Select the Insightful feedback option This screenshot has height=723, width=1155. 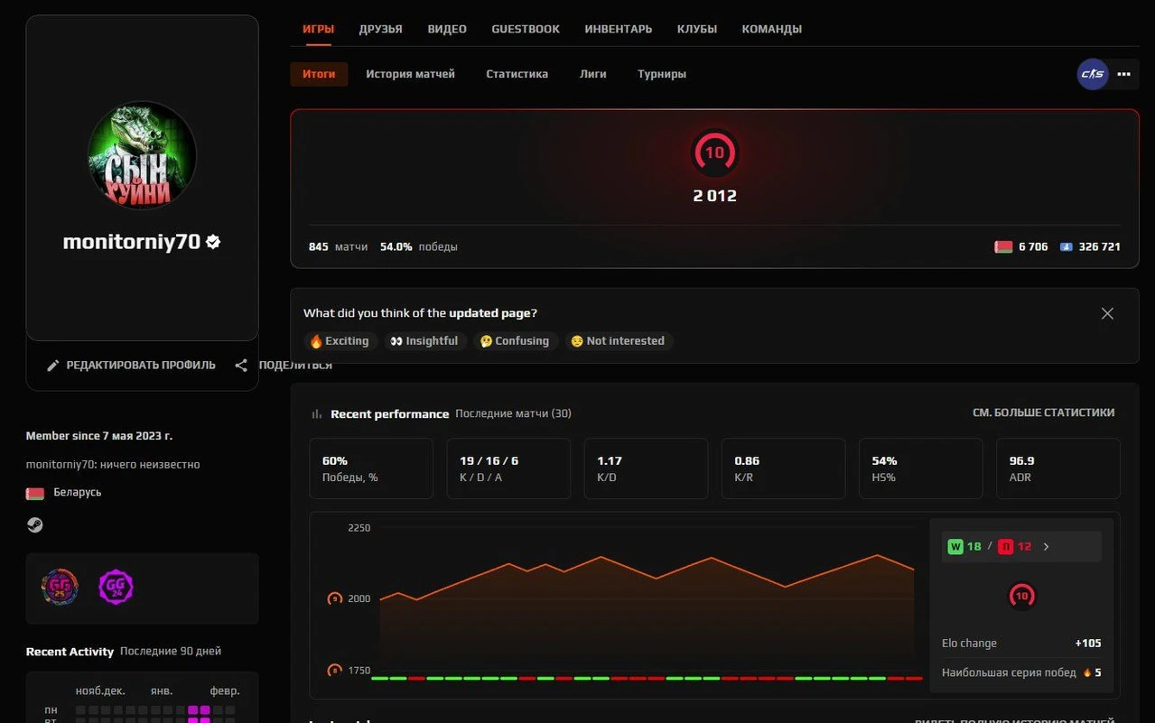[x=424, y=341]
